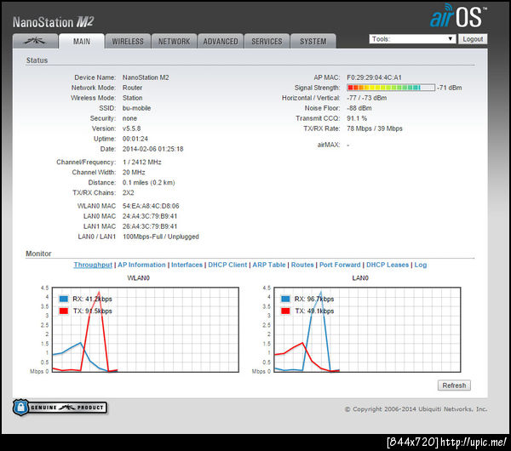
Task: Click the LAN0 throughput graph
Action: click(x=367, y=329)
